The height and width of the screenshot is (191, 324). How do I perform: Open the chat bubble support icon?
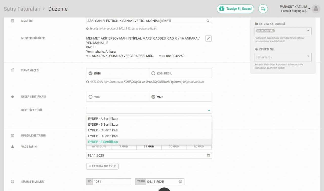coord(263,9)
